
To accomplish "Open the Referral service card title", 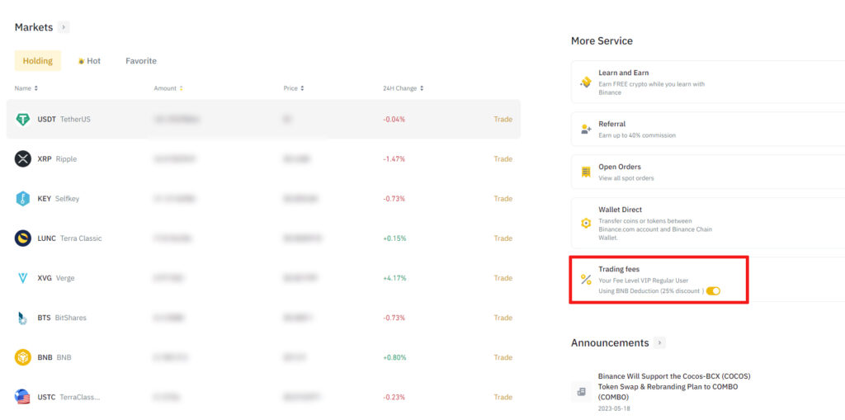I will (612, 124).
